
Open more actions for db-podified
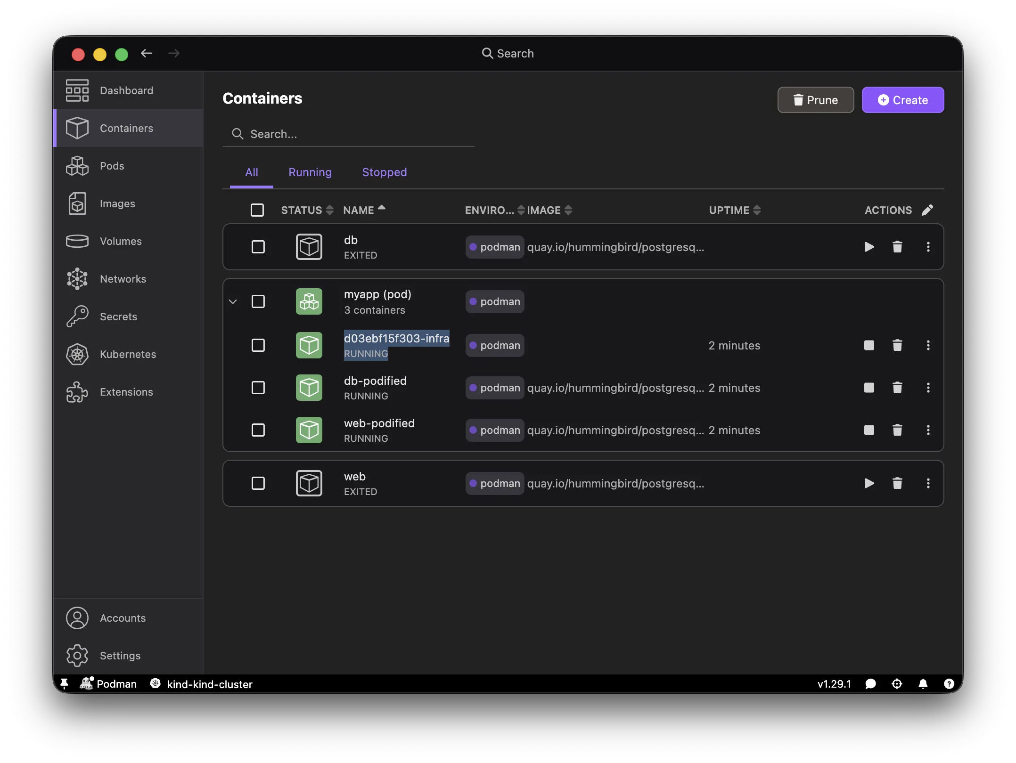click(928, 388)
